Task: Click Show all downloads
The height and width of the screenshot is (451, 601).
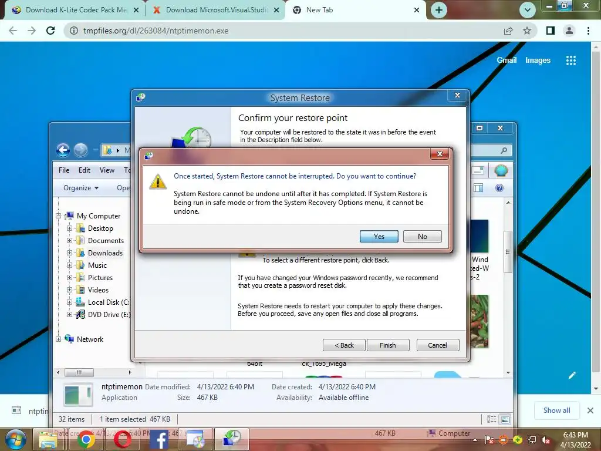Action: (556, 410)
